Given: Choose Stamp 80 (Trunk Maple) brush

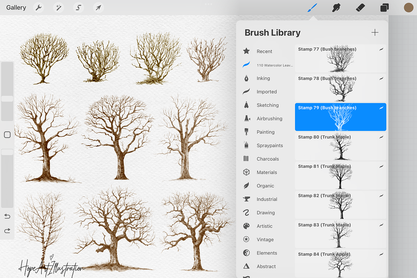Looking at the screenshot, I should [341, 146].
